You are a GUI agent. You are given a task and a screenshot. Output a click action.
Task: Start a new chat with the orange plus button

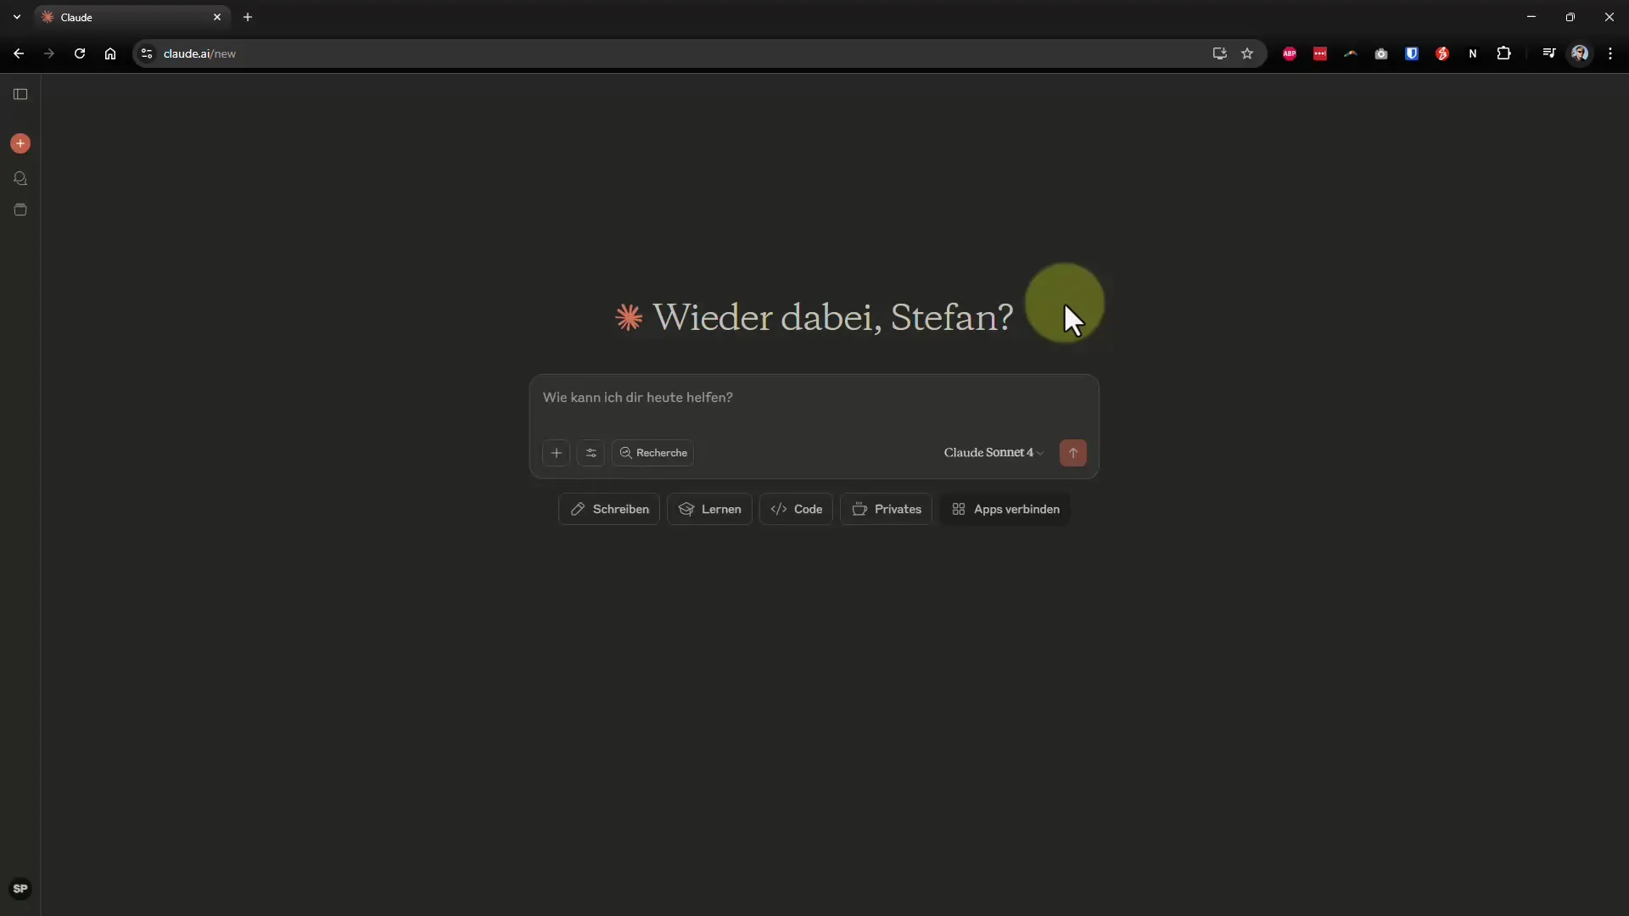pyautogui.click(x=20, y=143)
